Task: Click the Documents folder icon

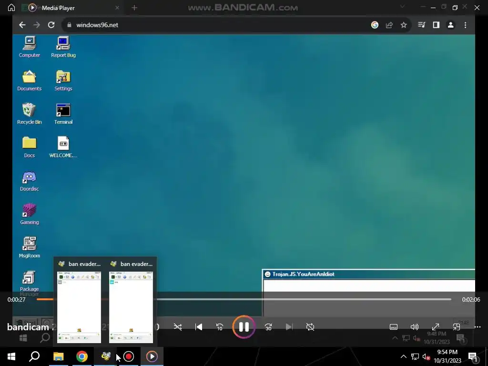Action: pos(29,80)
